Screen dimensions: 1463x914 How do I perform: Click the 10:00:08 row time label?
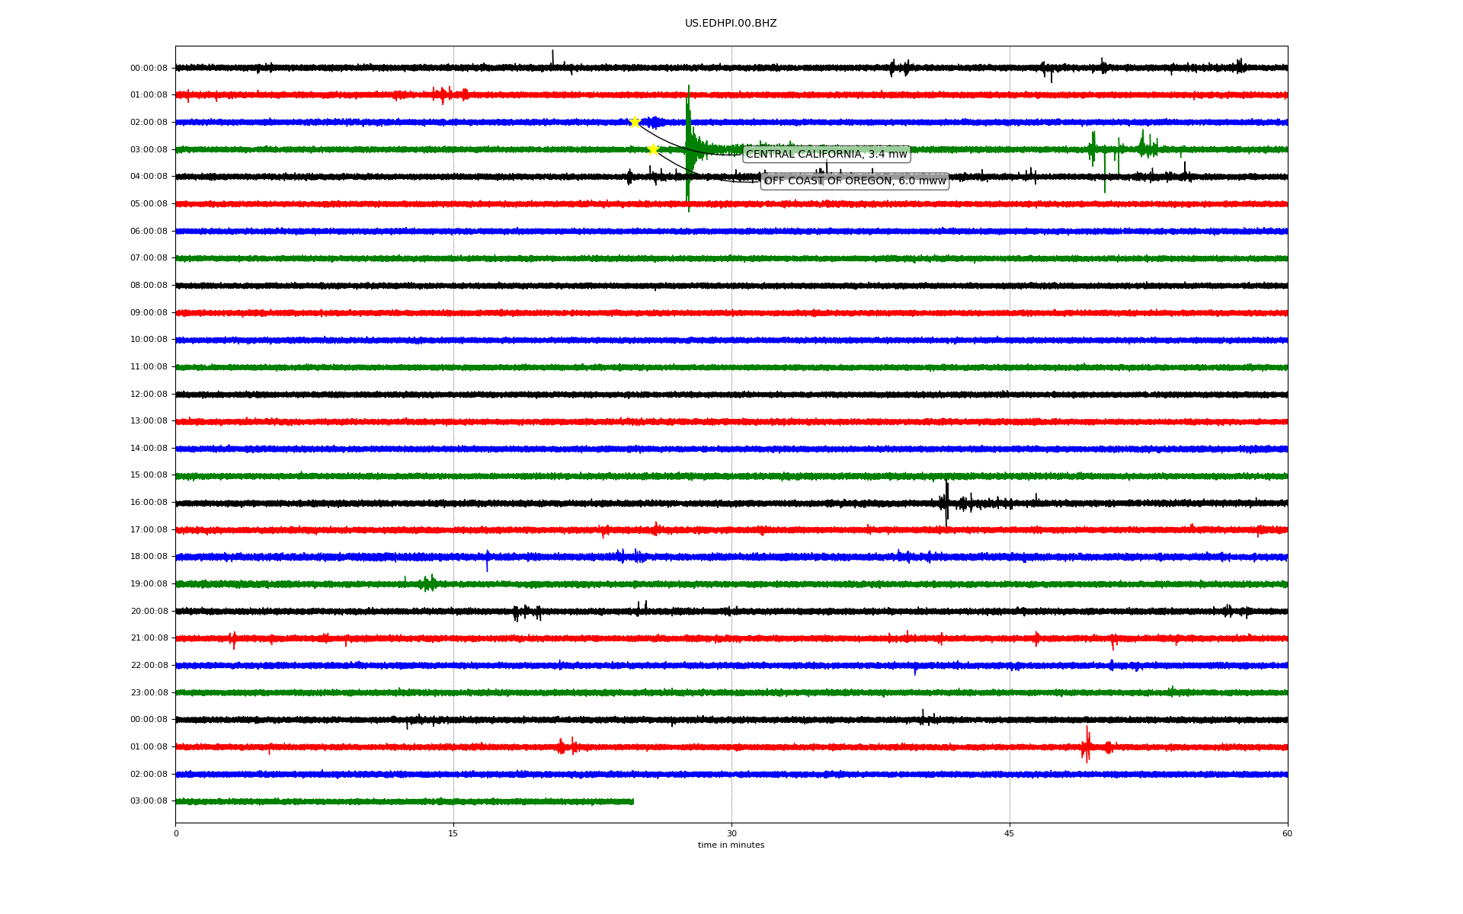click(x=149, y=340)
